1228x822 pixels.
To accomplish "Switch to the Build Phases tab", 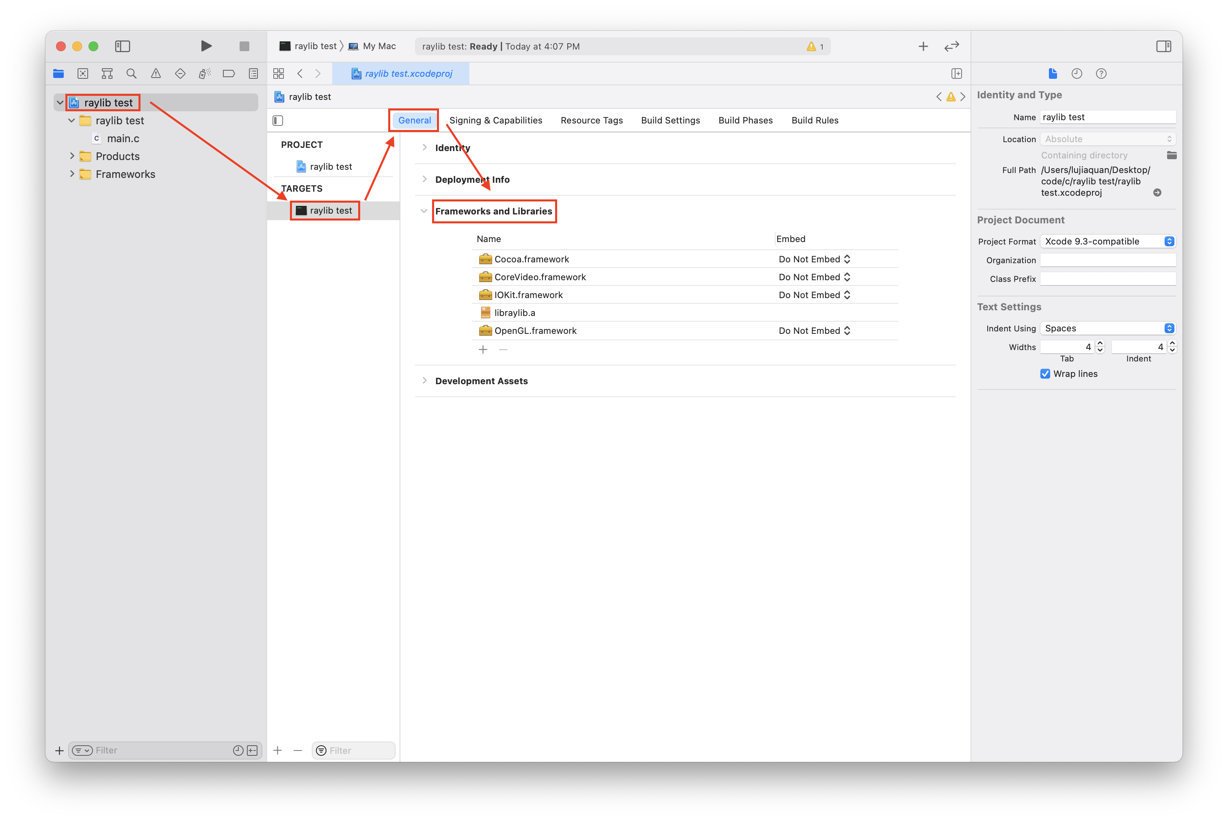I will (745, 120).
